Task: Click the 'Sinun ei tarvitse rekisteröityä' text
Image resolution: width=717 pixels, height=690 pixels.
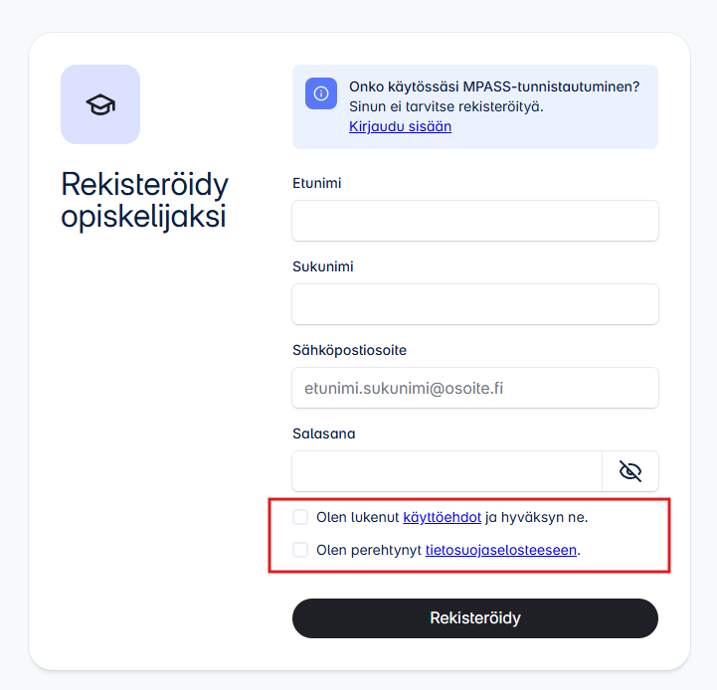Action: click(x=447, y=106)
